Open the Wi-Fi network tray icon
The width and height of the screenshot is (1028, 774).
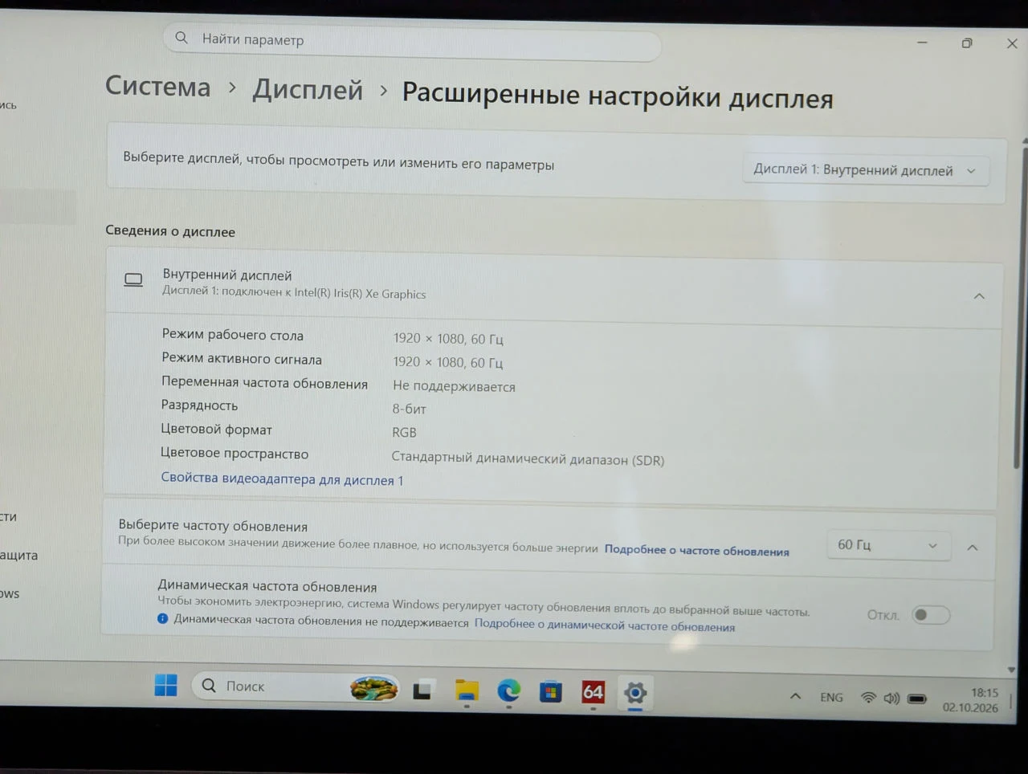868,698
